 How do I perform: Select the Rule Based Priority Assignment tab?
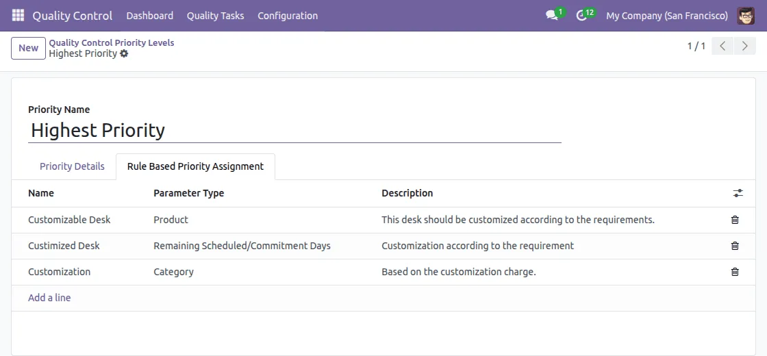click(x=195, y=166)
